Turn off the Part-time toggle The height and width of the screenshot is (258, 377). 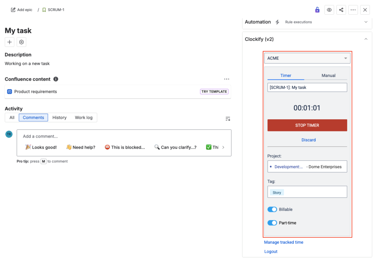pyautogui.click(x=272, y=223)
